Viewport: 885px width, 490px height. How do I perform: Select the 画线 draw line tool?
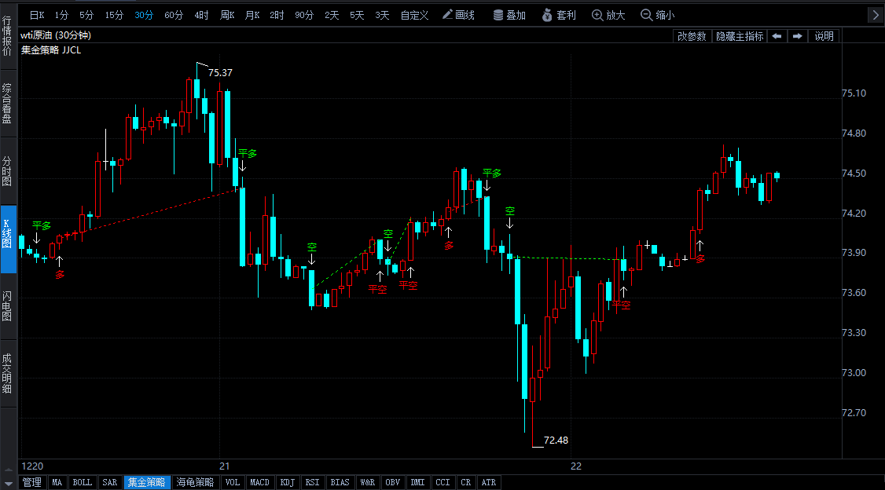coord(458,15)
